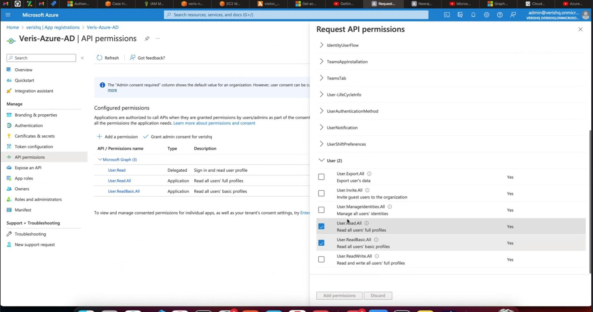Go to Token configuration menu item
The height and width of the screenshot is (312, 593).
[34, 147]
